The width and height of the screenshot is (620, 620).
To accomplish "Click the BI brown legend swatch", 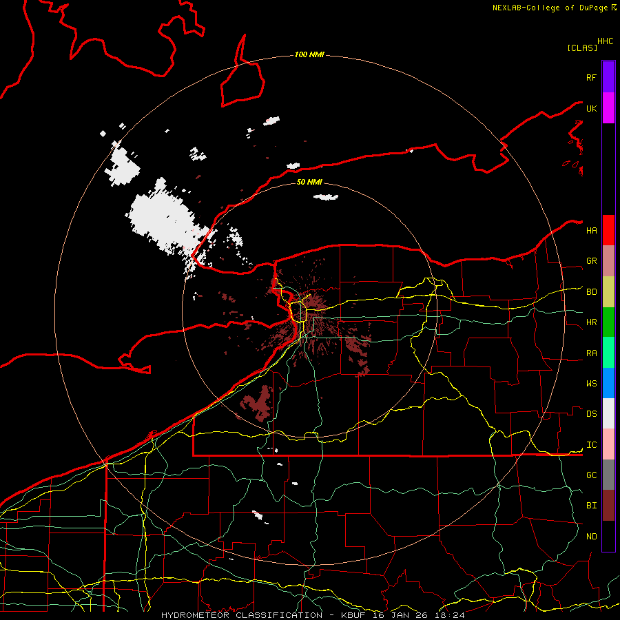I will click(x=608, y=506).
